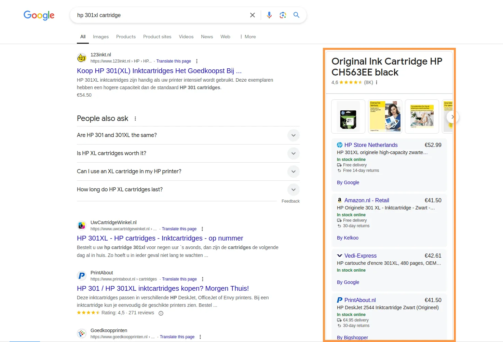
Task: Click the Google logo to return home
Action: 39,15
